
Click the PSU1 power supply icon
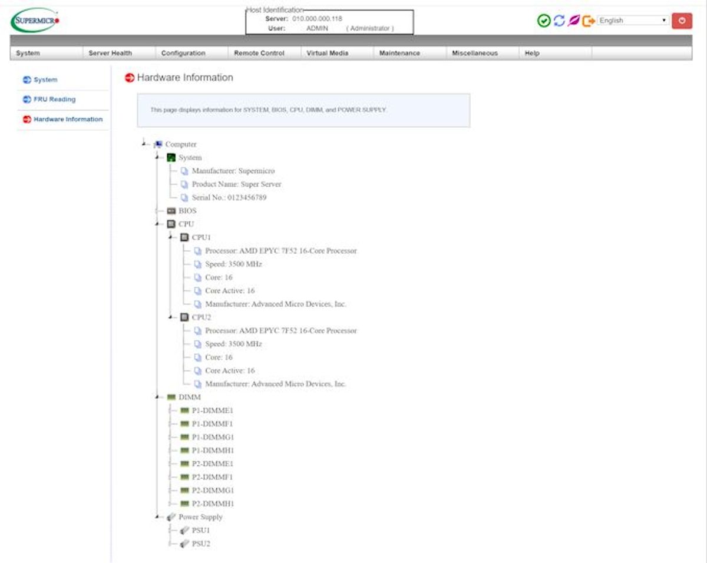click(x=184, y=531)
